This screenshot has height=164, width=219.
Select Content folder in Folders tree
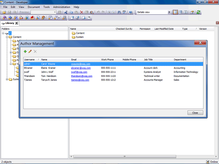[x=15, y=37]
